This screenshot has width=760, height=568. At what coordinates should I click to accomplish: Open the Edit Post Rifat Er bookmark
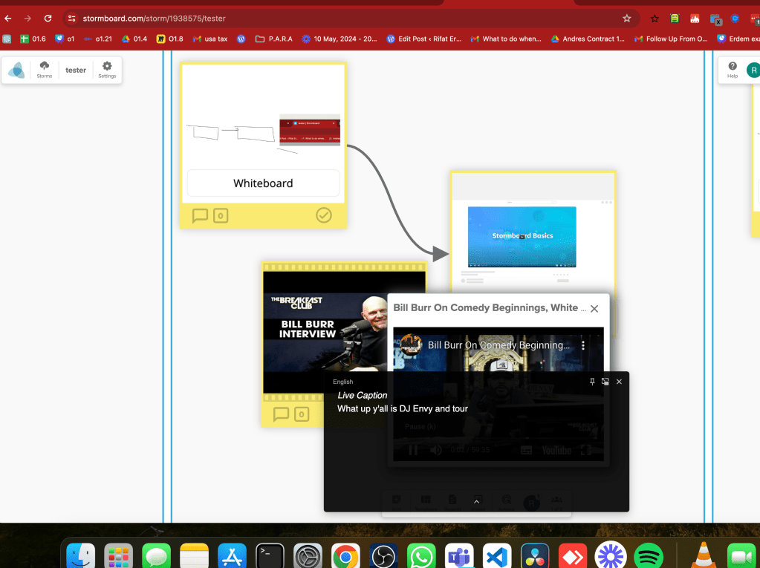424,39
